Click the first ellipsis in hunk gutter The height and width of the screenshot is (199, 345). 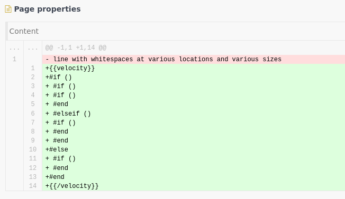coord(14,49)
